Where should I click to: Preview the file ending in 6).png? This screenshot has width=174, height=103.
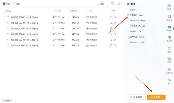[111, 45]
